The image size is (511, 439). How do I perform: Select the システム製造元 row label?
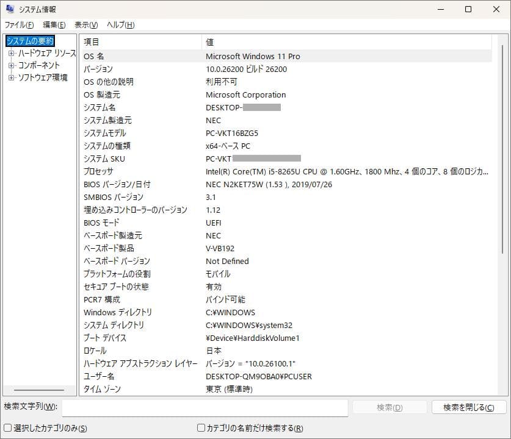[107, 120]
